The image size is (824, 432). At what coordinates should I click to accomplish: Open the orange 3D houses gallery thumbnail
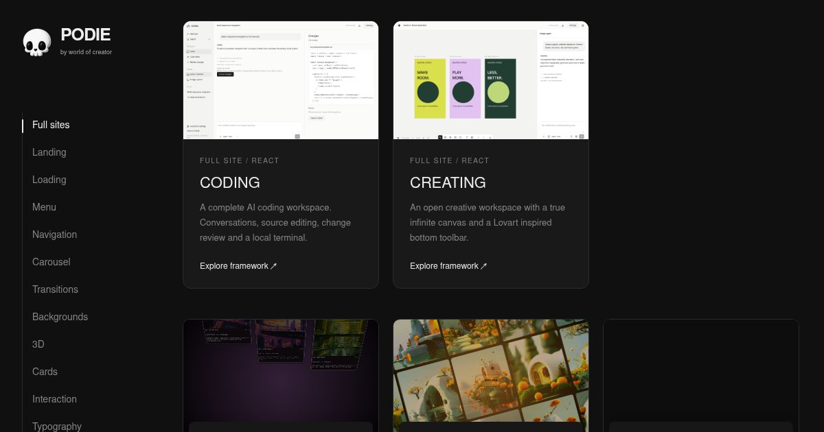pos(491,370)
